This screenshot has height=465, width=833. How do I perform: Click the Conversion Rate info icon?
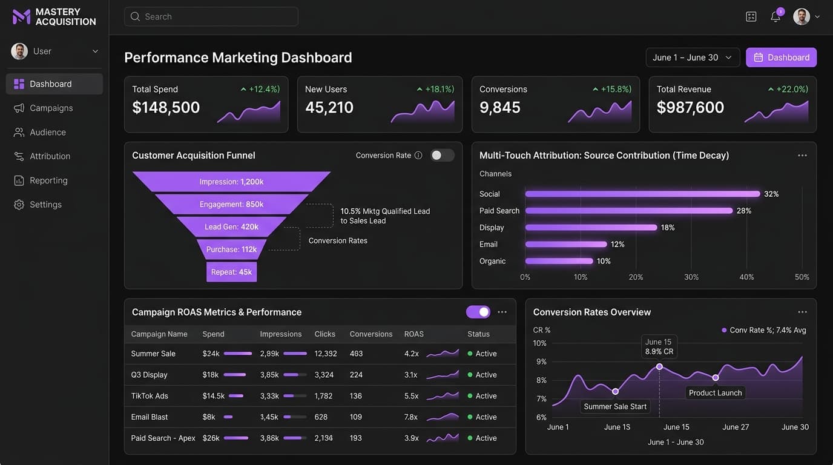[x=418, y=155]
